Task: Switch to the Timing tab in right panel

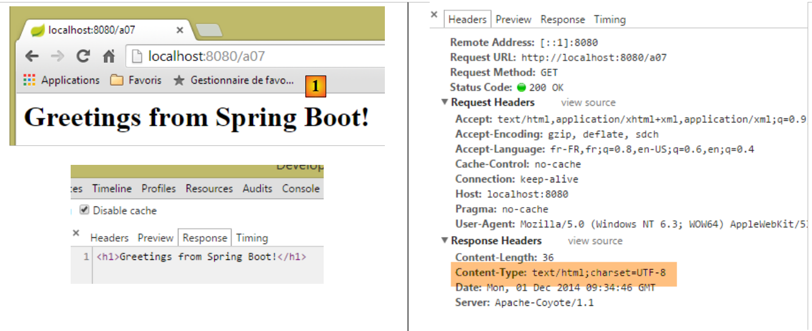Action: click(609, 20)
